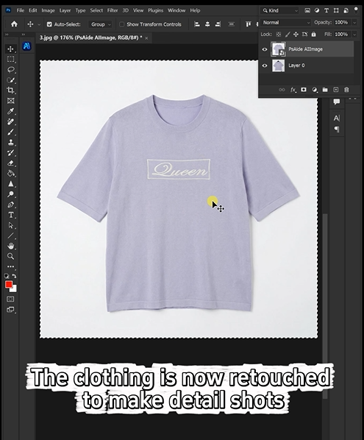Select the Clone Stamp tool

click(x=10, y=142)
